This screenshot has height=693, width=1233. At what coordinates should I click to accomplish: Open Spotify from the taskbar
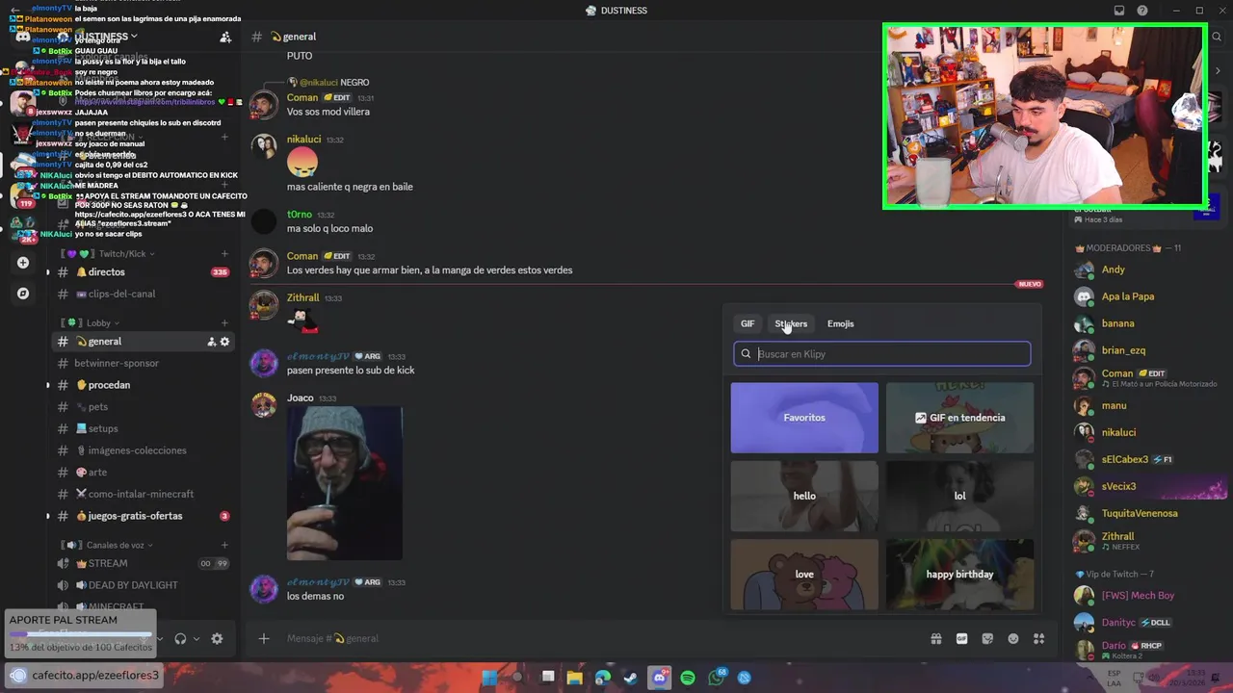688,678
